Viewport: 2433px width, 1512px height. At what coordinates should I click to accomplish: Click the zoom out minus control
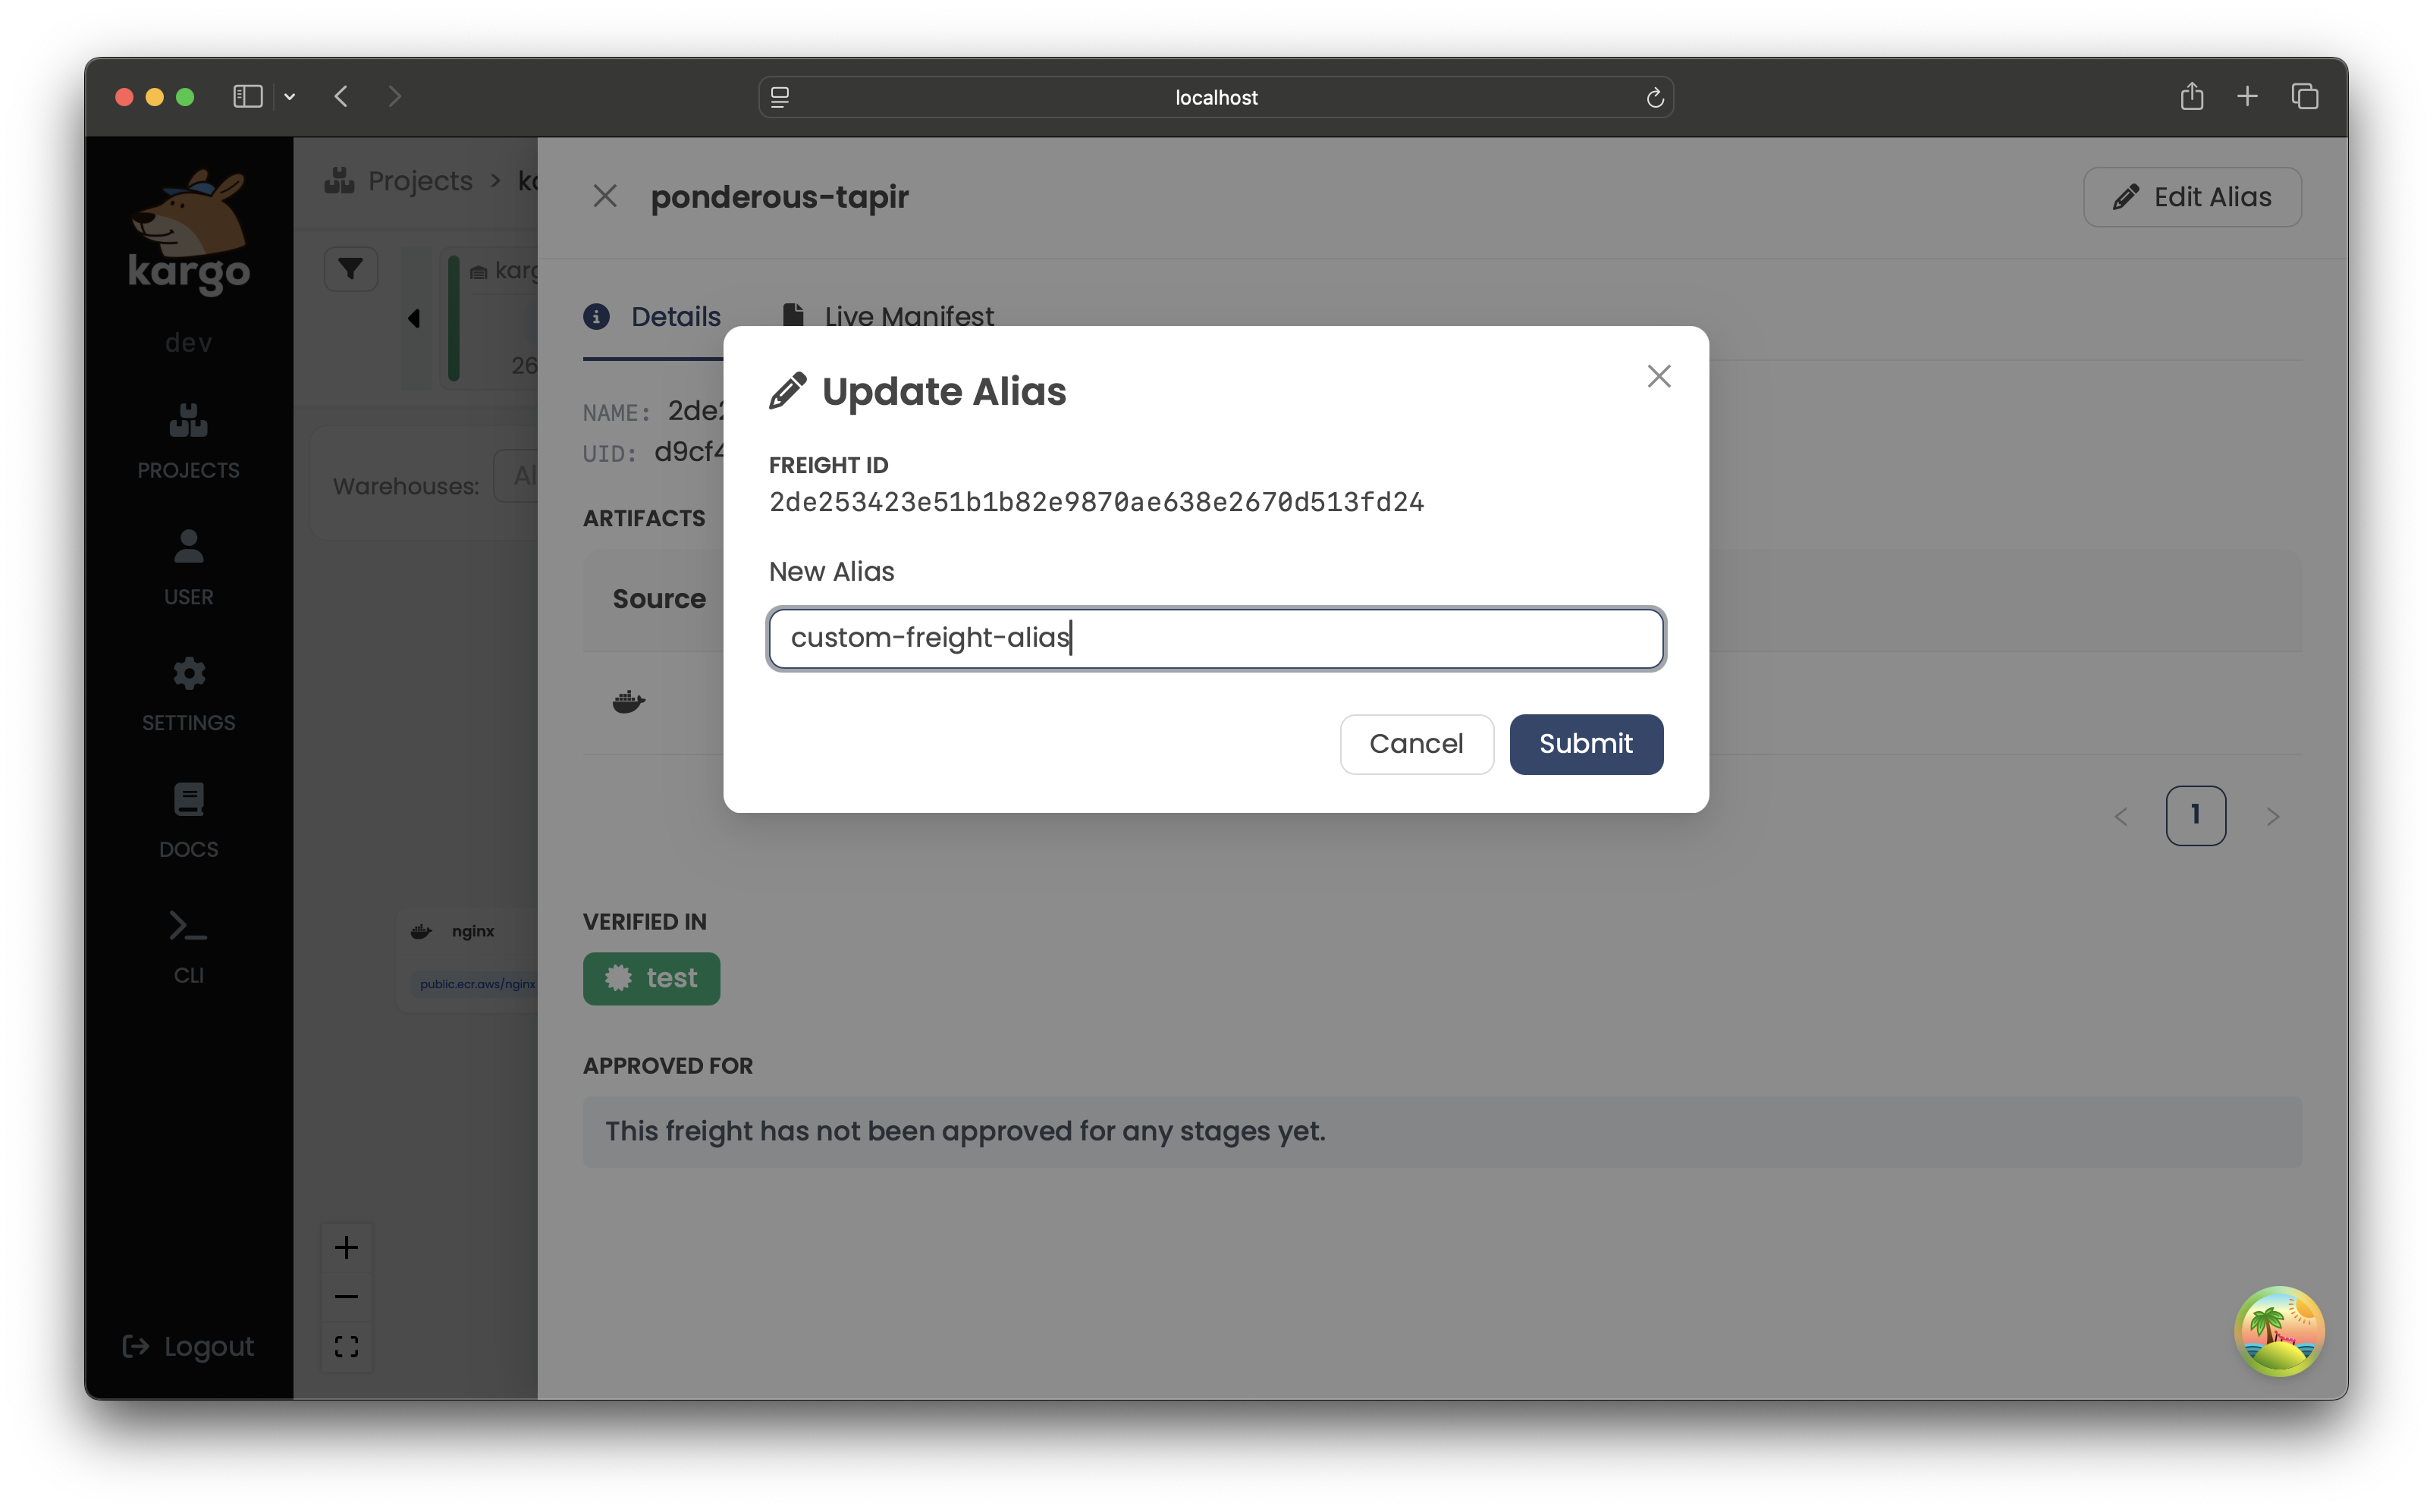(x=346, y=1297)
